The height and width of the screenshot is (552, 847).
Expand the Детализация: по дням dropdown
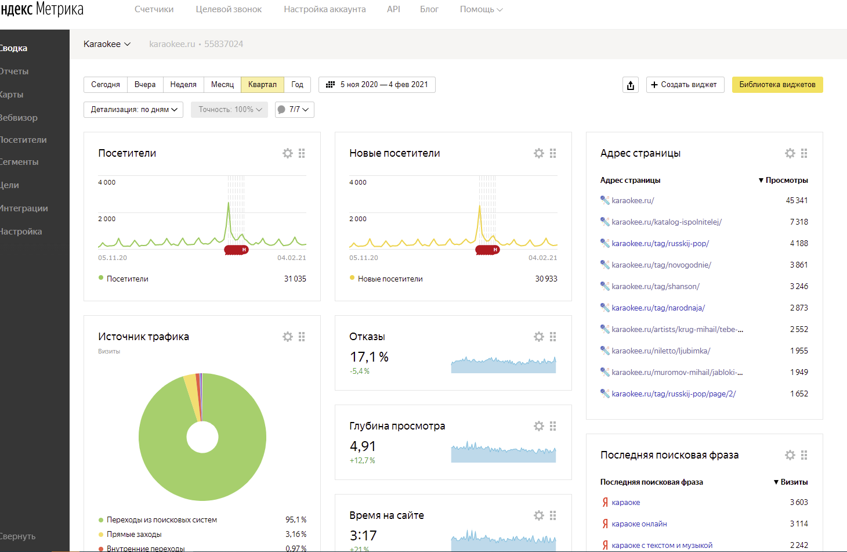[x=133, y=110]
